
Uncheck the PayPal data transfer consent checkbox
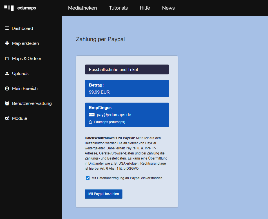[88, 178]
